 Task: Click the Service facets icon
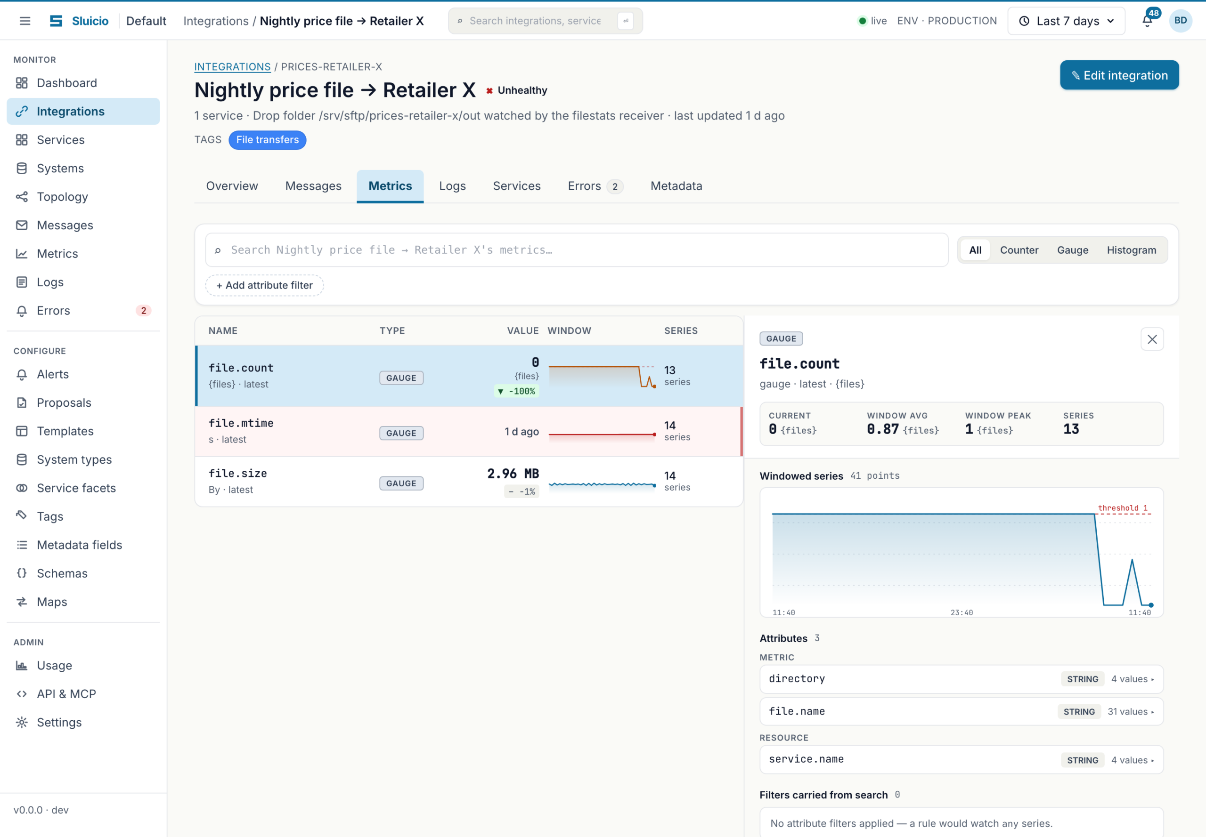click(22, 488)
